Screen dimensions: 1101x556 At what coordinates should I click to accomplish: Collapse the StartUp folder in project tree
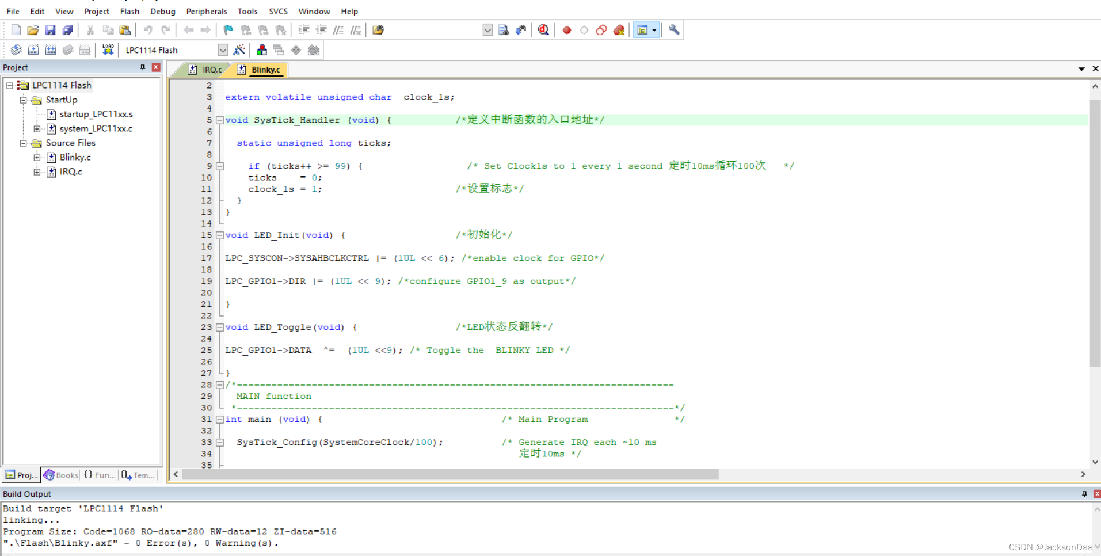pyautogui.click(x=24, y=100)
